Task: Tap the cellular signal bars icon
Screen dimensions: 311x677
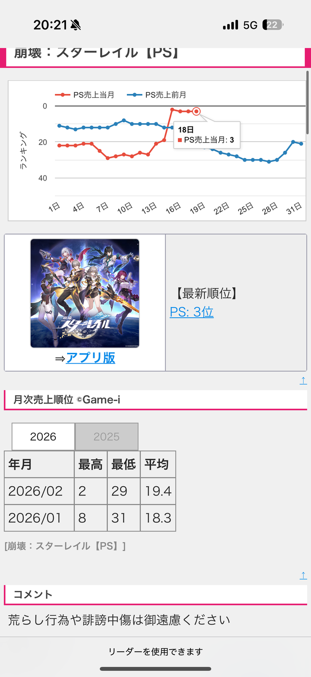Action: click(x=230, y=25)
